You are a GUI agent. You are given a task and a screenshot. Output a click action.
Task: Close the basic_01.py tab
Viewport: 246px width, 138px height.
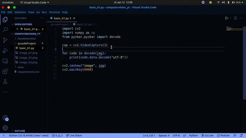pos(74,18)
